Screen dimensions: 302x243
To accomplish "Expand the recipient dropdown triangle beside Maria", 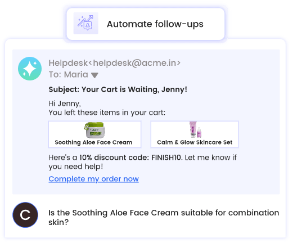I will (94, 75).
